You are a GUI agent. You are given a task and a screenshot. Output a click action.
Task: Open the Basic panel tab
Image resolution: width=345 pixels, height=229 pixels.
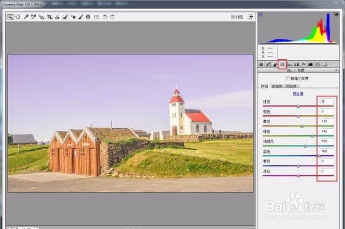pyautogui.click(x=261, y=64)
